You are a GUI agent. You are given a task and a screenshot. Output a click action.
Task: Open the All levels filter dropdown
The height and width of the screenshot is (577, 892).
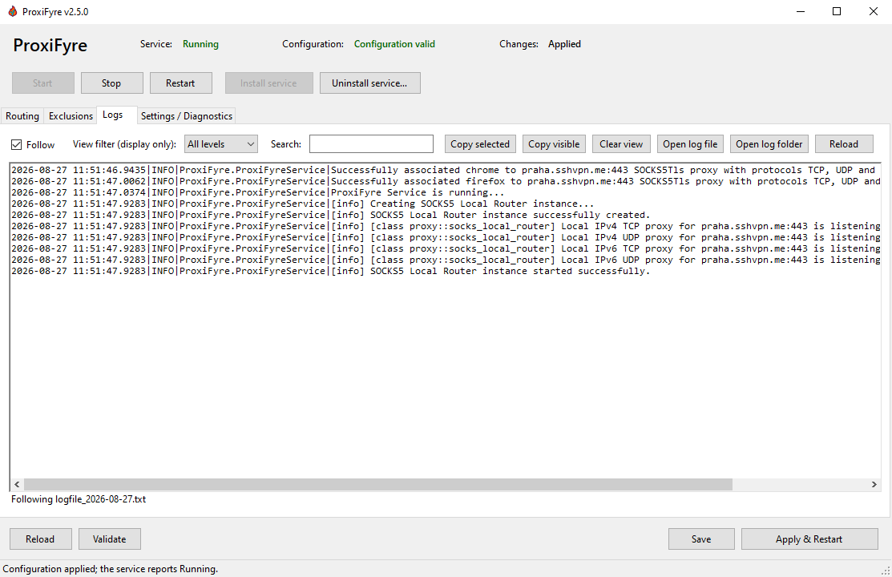click(220, 144)
